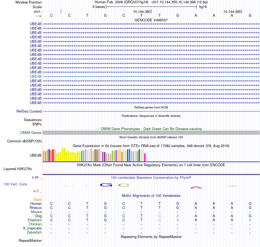This screenshot has height=247, width=260.
Task: Click the RepeatMasker track label
Action: tap(30, 240)
